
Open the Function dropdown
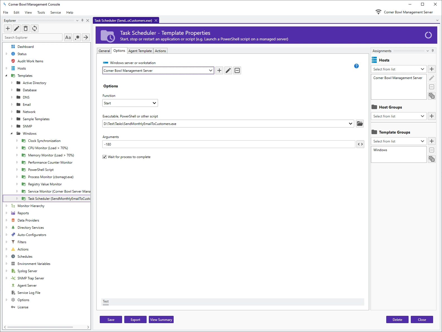130,103
